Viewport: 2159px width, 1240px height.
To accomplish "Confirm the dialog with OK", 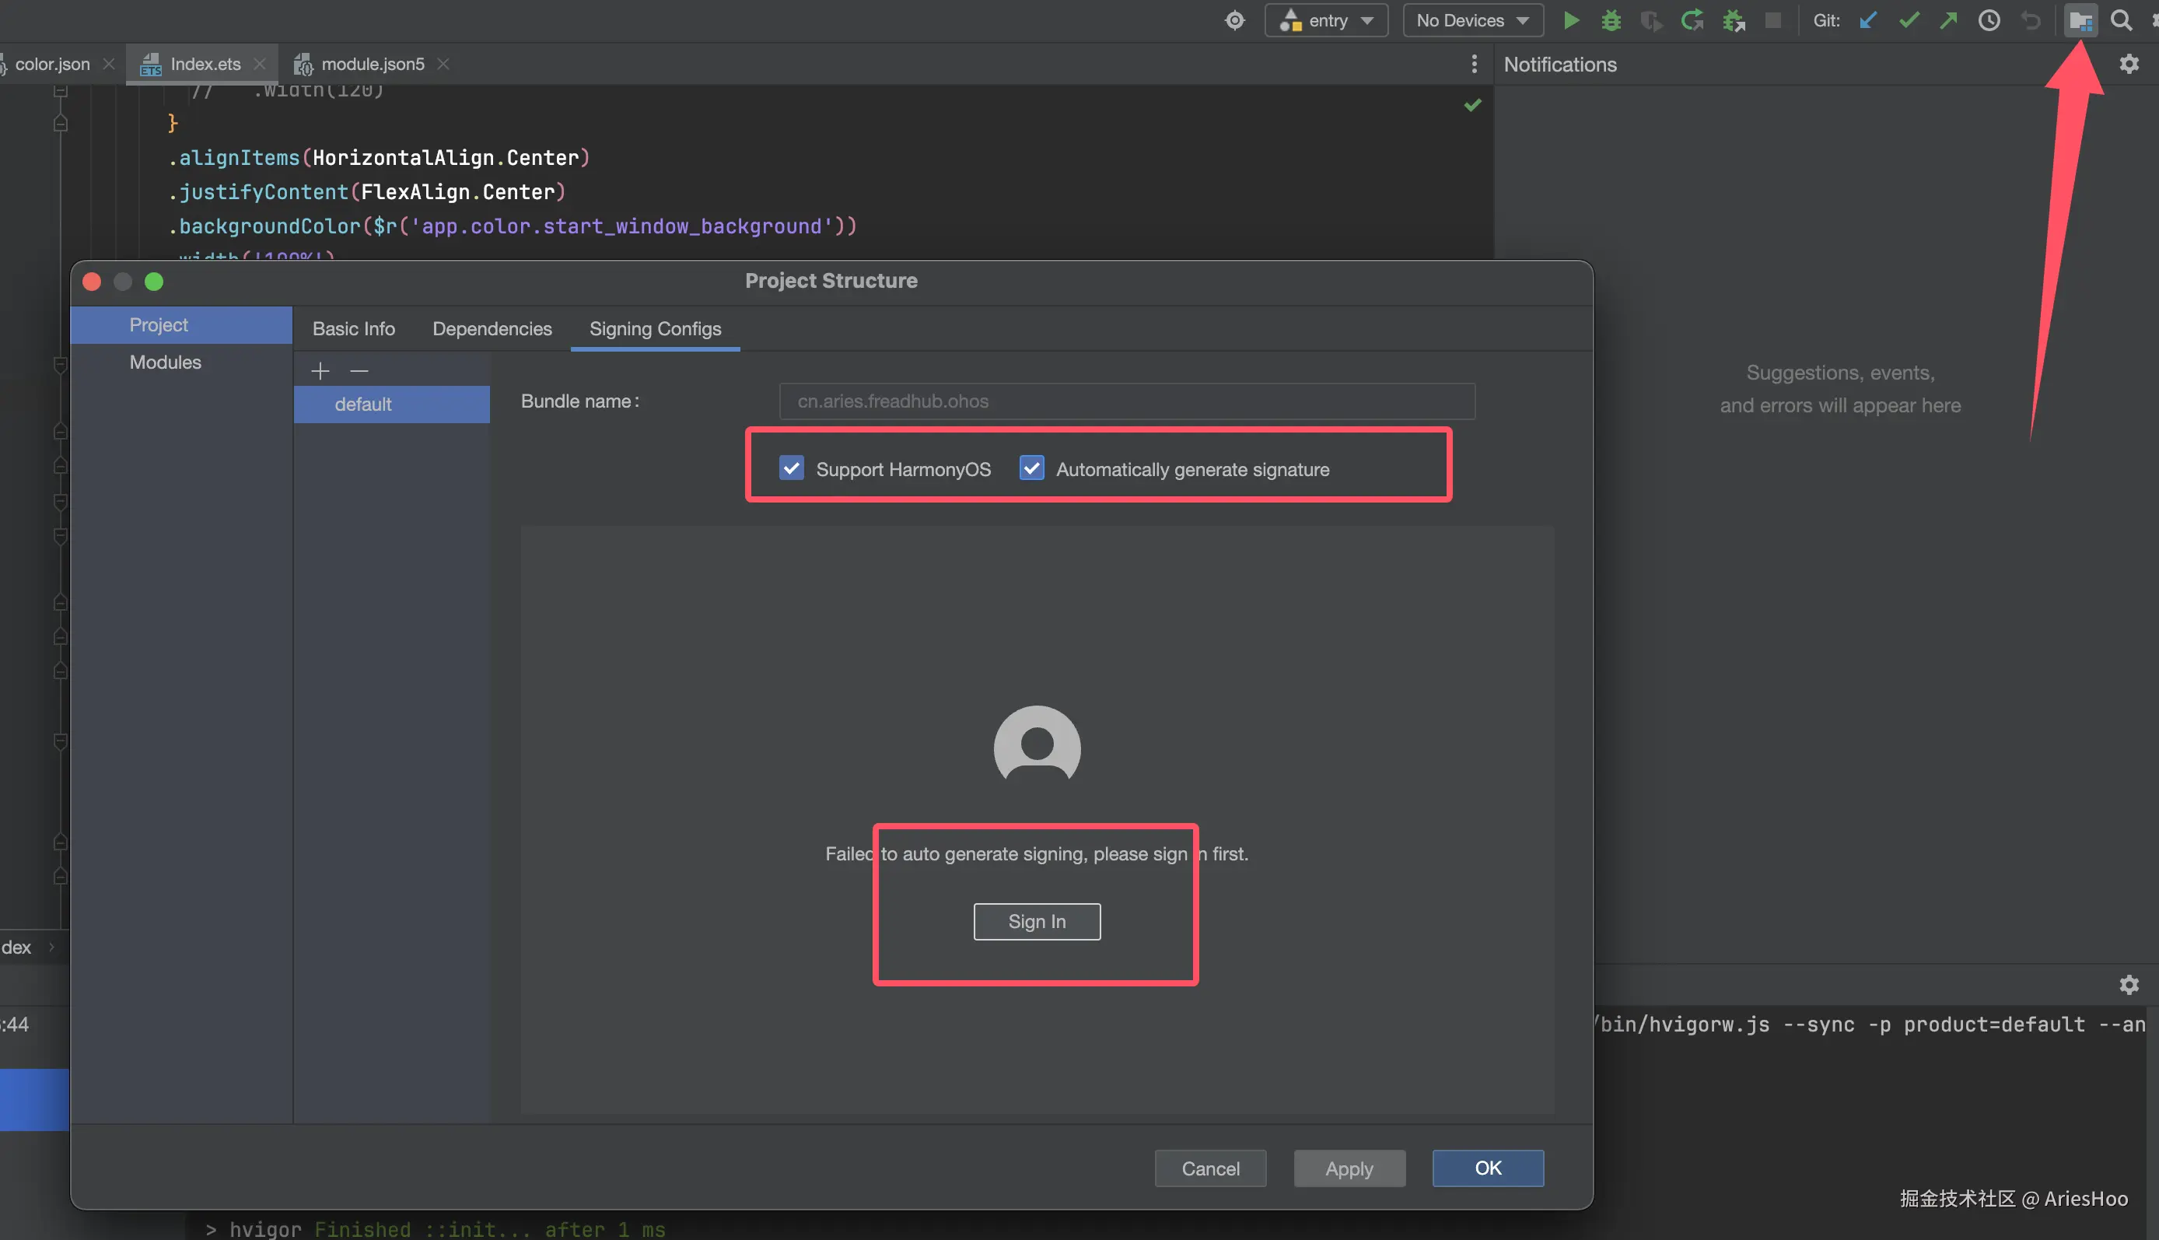I will point(1488,1168).
